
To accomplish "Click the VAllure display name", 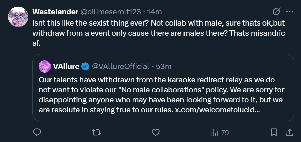I will 66,66.
